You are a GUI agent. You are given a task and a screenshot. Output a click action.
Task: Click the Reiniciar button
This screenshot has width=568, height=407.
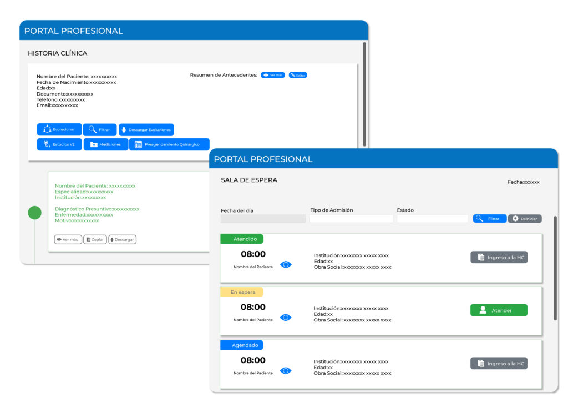[x=525, y=218]
